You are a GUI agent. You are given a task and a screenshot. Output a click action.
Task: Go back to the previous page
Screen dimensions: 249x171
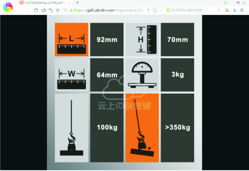(x=21, y=10)
